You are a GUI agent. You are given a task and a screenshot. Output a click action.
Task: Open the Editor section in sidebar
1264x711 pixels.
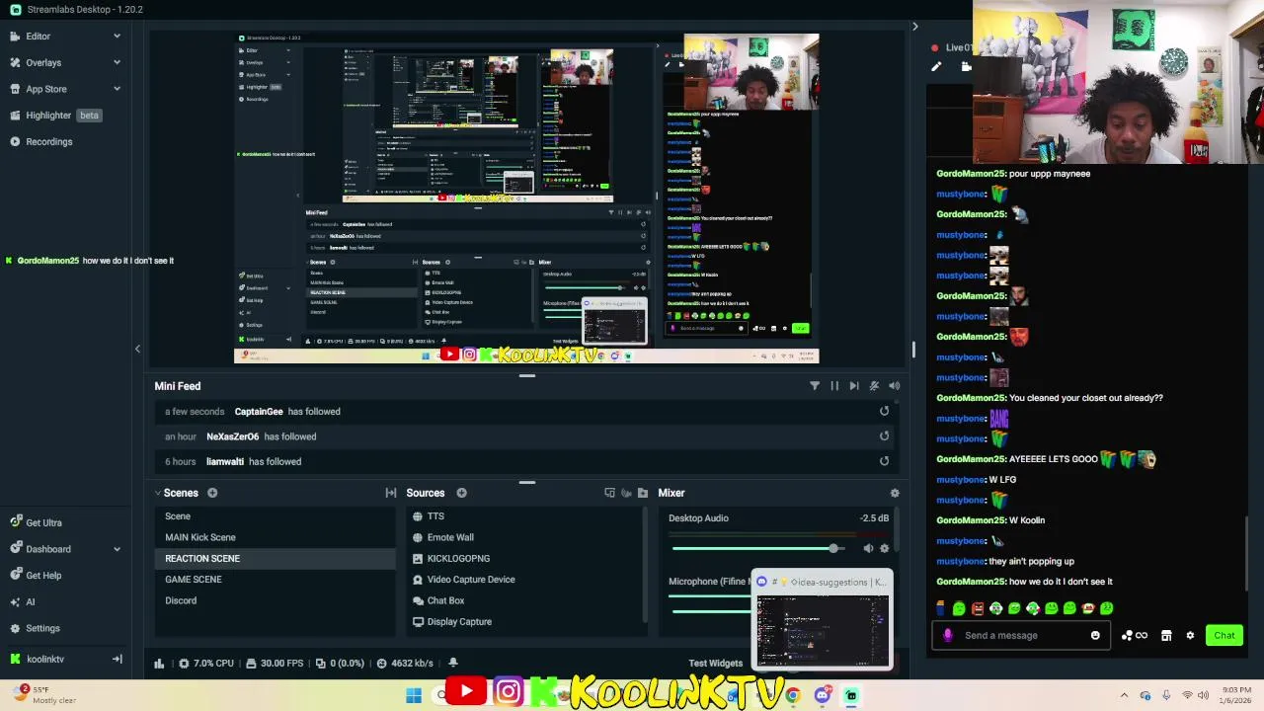(x=38, y=37)
